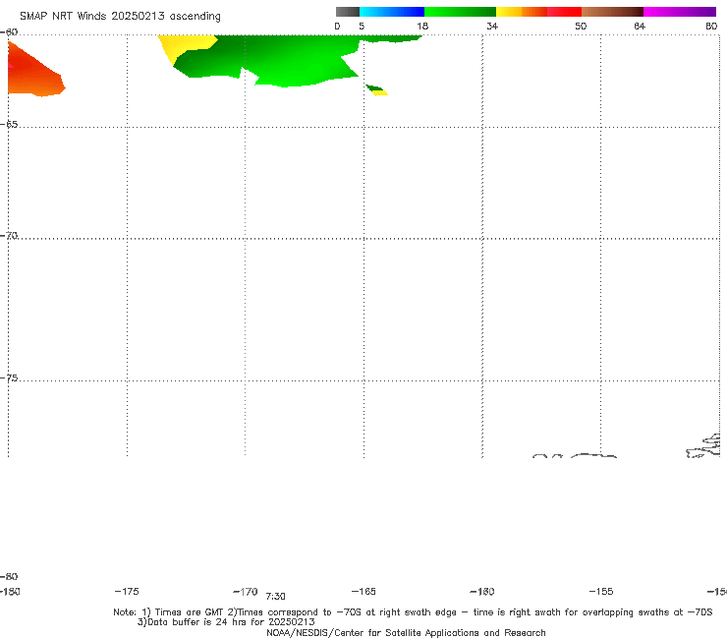The width and height of the screenshot is (727, 639).
Task: Click the coastline outline near -155 longitude
Action: (x=593, y=456)
